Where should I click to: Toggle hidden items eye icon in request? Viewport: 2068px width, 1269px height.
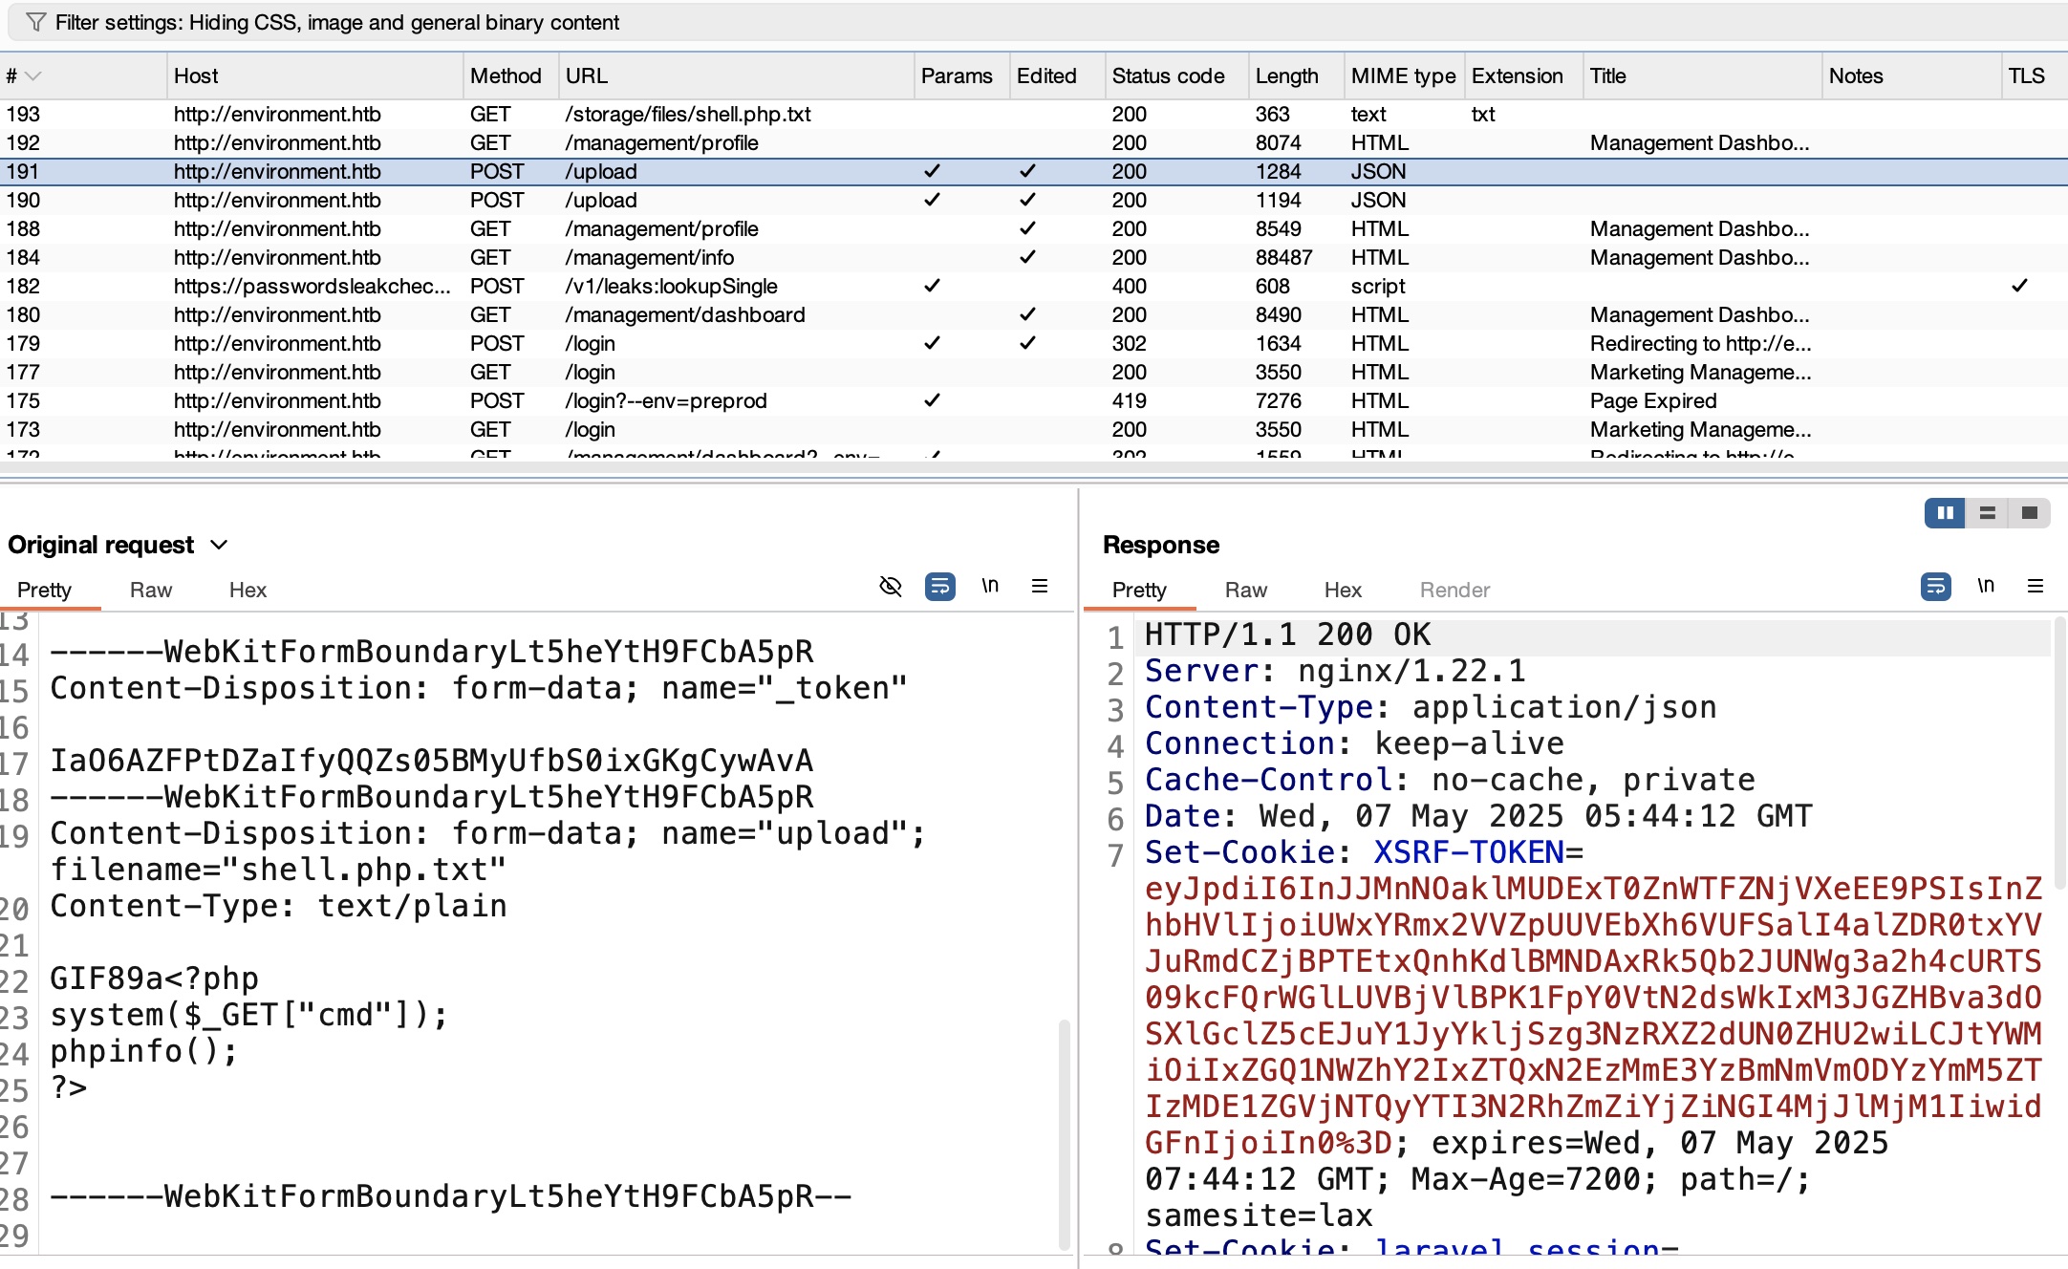click(x=890, y=586)
